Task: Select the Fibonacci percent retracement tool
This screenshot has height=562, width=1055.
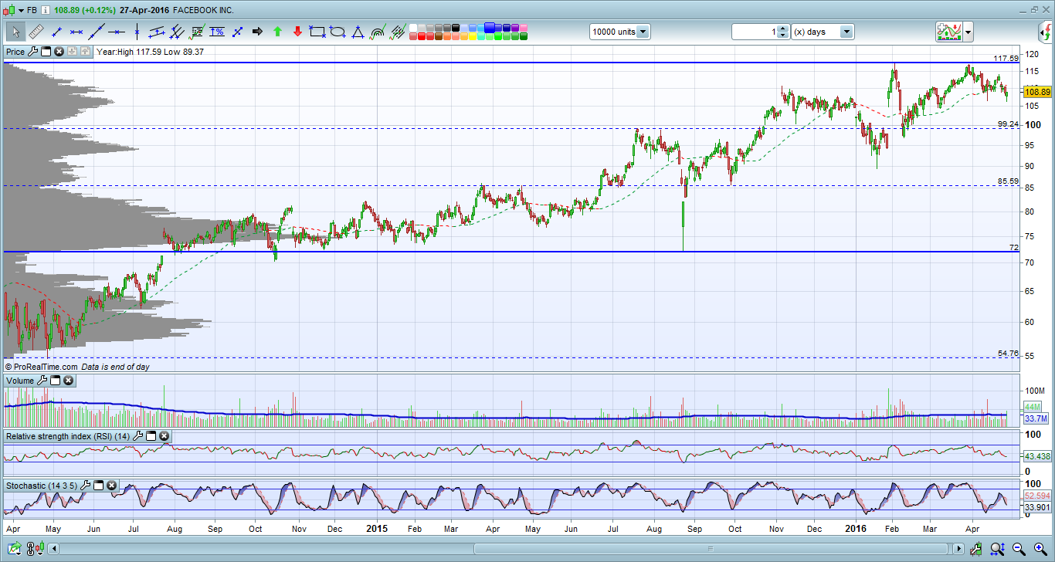Action: [x=217, y=32]
